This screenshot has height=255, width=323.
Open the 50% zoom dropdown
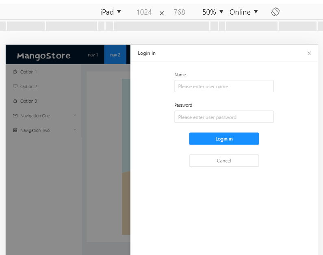[x=212, y=12]
